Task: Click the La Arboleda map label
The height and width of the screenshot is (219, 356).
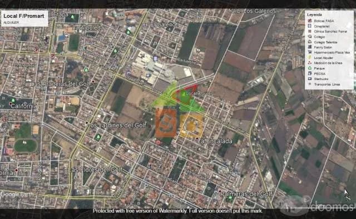Action: coord(89,28)
